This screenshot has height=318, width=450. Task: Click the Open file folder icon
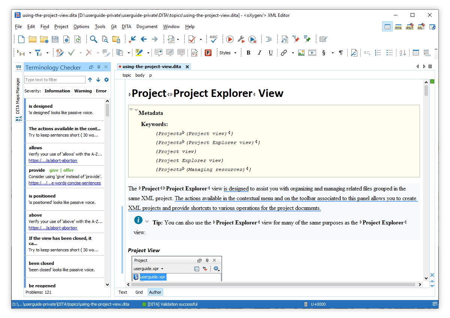click(33, 39)
